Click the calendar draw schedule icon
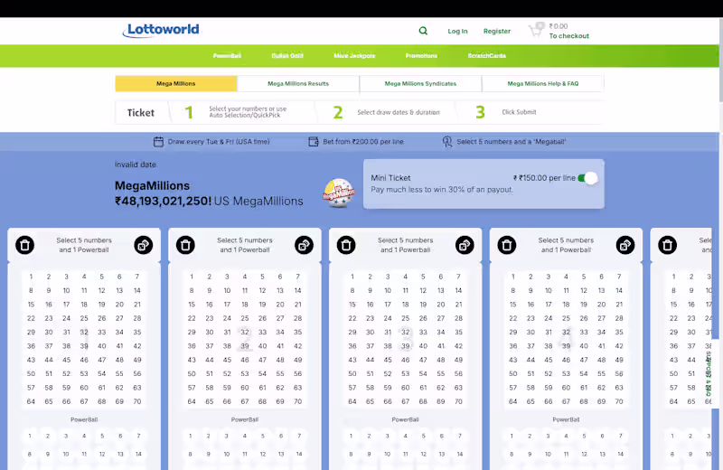Viewport: 723px width, 470px height. [158, 142]
